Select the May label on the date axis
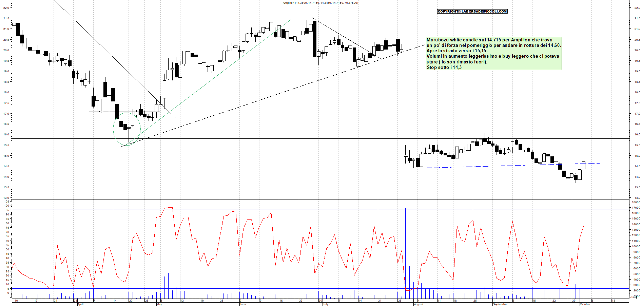Image resolution: width=641 pixels, height=306 pixels. click(159, 304)
